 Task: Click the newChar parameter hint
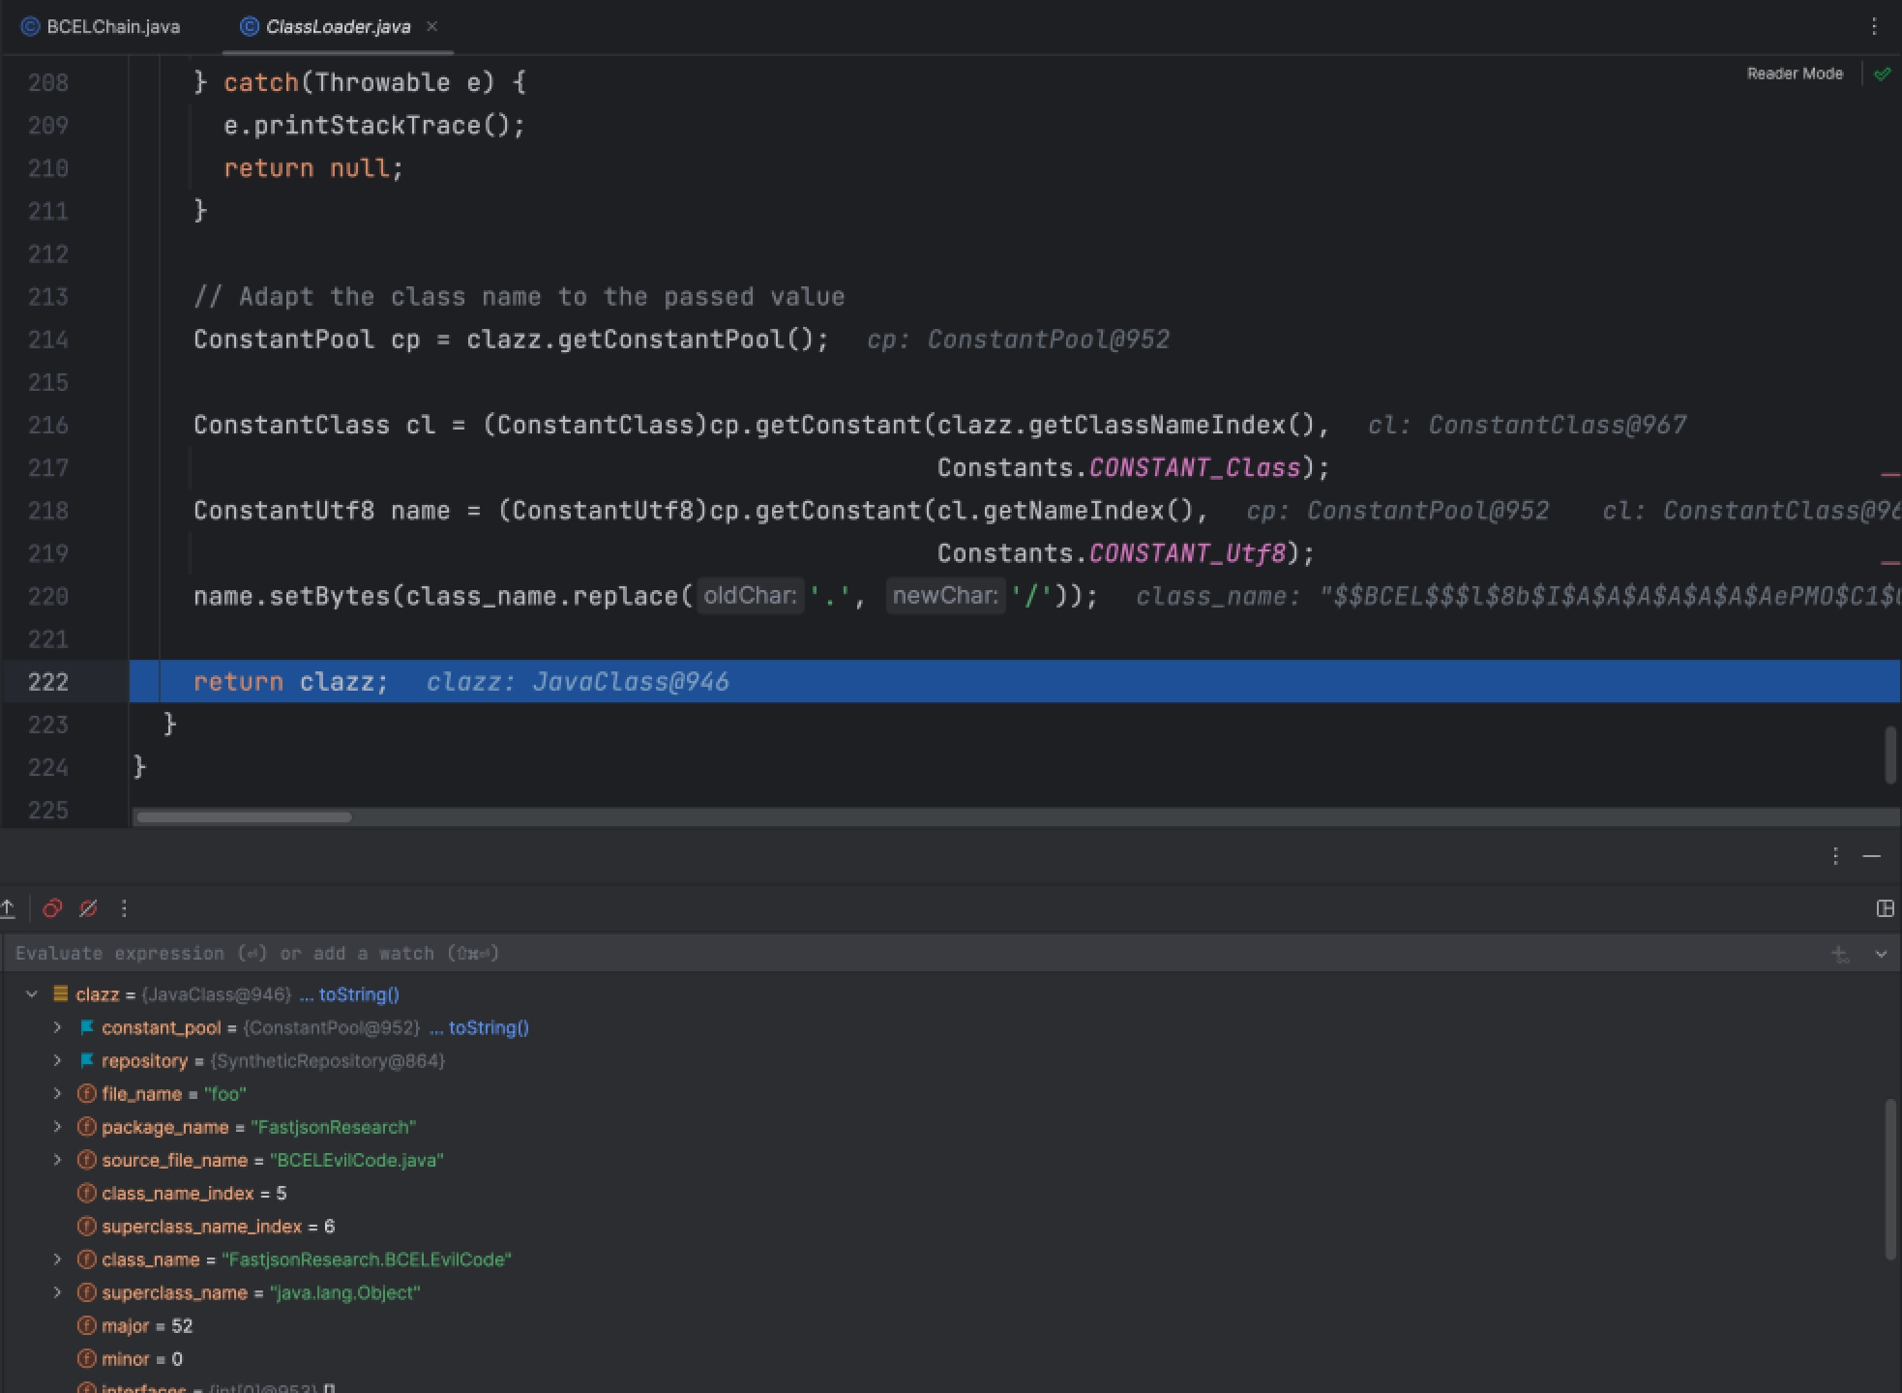945,596
